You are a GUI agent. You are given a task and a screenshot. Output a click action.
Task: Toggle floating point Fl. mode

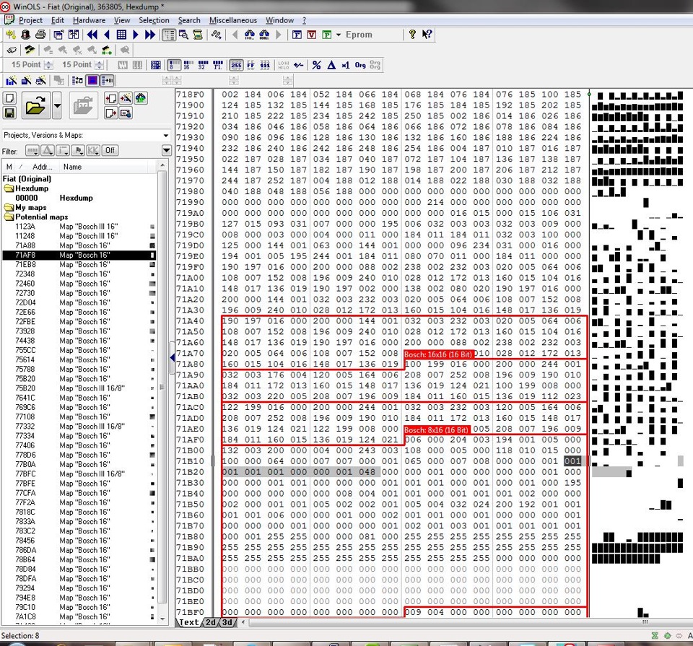pos(218,66)
